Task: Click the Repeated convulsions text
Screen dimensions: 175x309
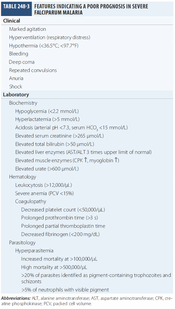Action: tap(33, 70)
